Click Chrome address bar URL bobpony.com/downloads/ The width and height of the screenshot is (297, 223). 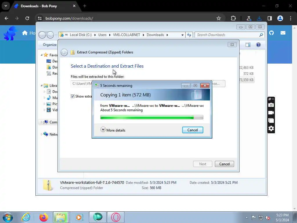tap(69, 18)
